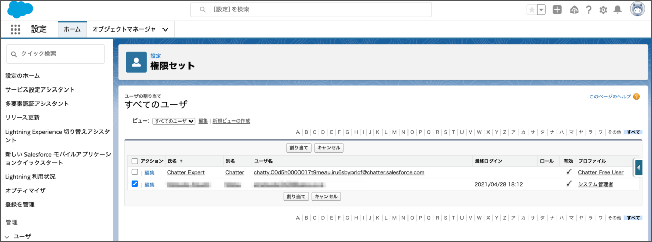Uncheck the システム管理者 row checkbox
The image size is (652, 242).
click(135, 184)
